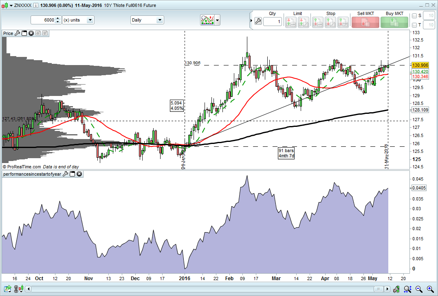Click the linked candlestick icon bottom left
438x296 pixels.
(x=18, y=289)
